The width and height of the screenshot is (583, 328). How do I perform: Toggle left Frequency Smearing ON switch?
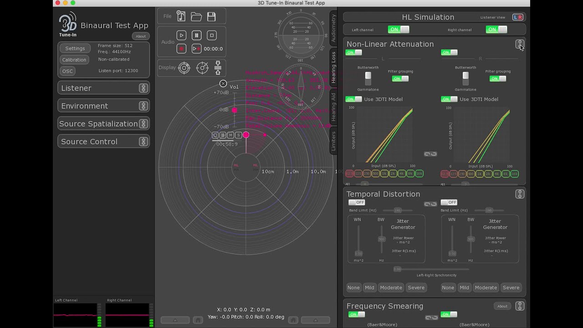357,314
